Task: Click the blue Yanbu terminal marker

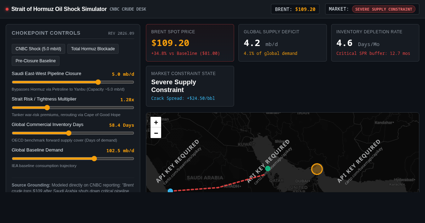Action: (x=170, y=190)
